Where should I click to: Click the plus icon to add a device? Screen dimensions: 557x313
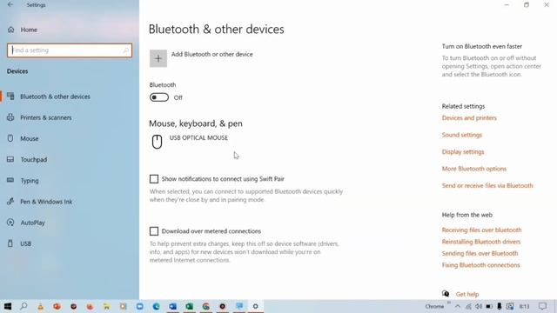(158, 58)
